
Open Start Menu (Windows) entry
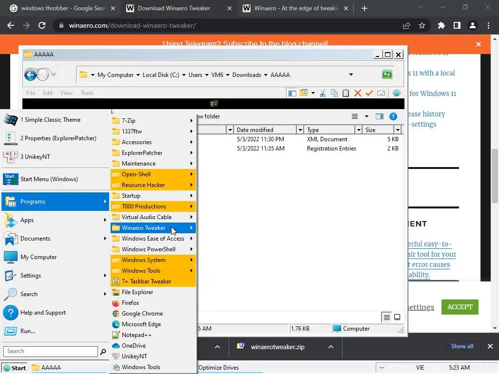[56, 179]
